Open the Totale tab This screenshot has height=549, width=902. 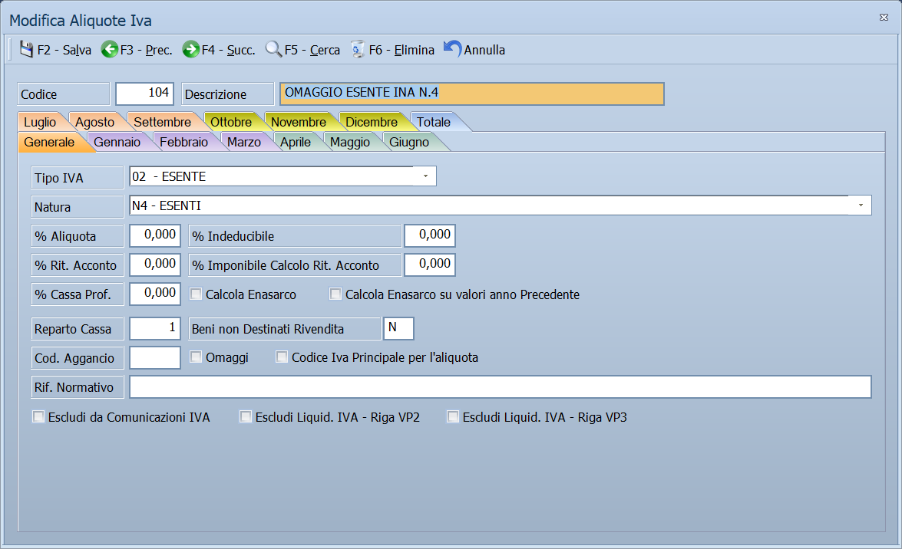tap(434, 122)
